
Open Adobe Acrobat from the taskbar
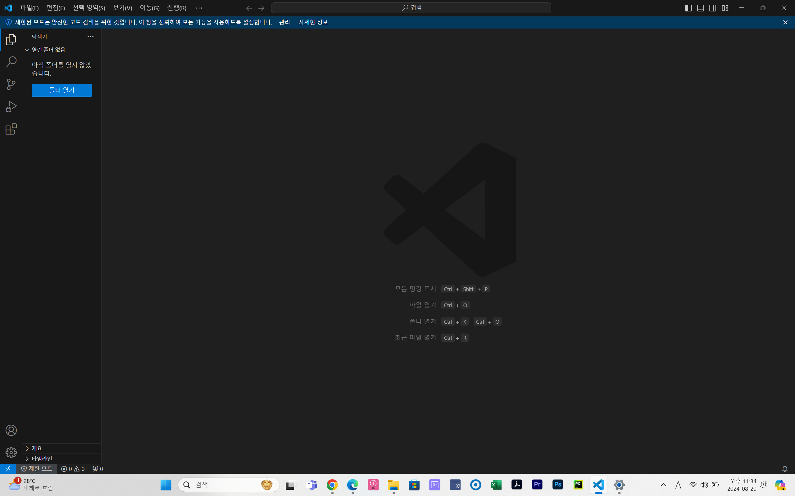[517, 485]
